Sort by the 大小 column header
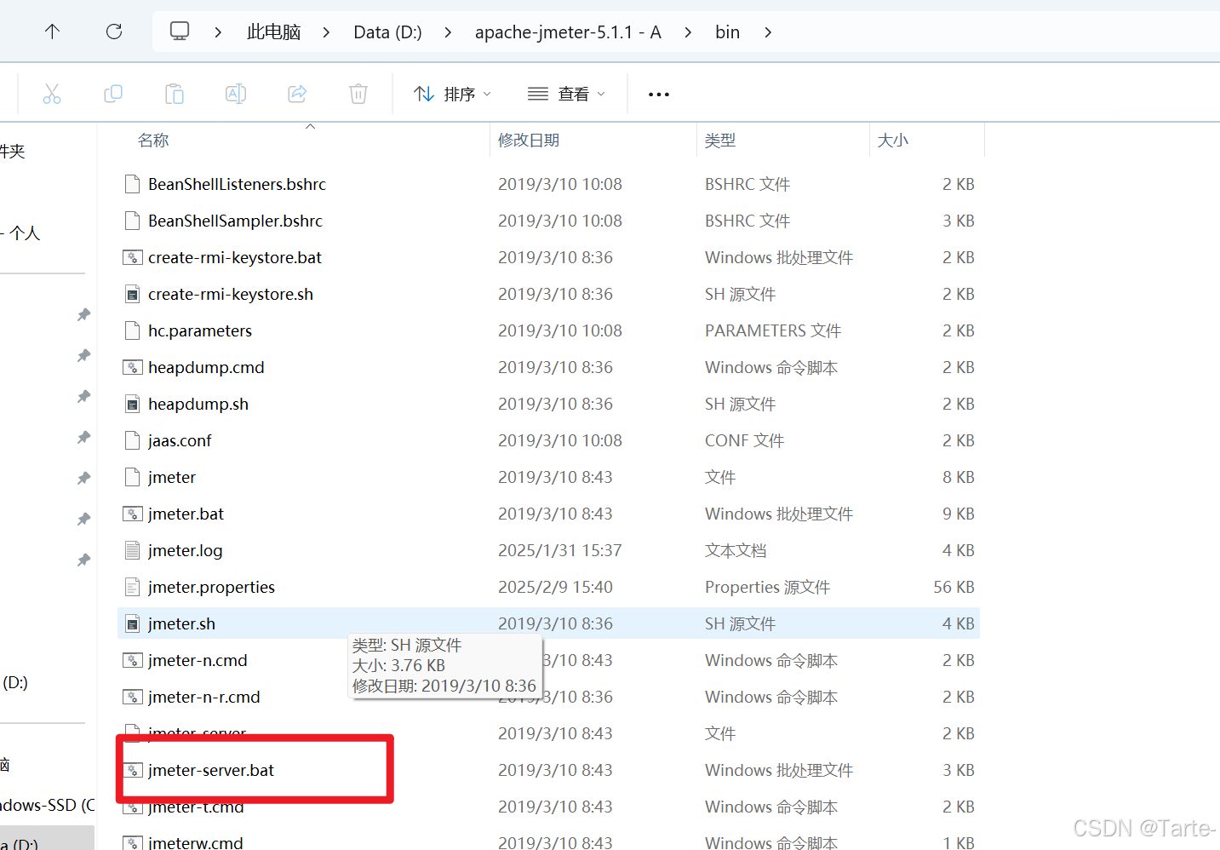The image size is (1220, 850). (893, 140)
